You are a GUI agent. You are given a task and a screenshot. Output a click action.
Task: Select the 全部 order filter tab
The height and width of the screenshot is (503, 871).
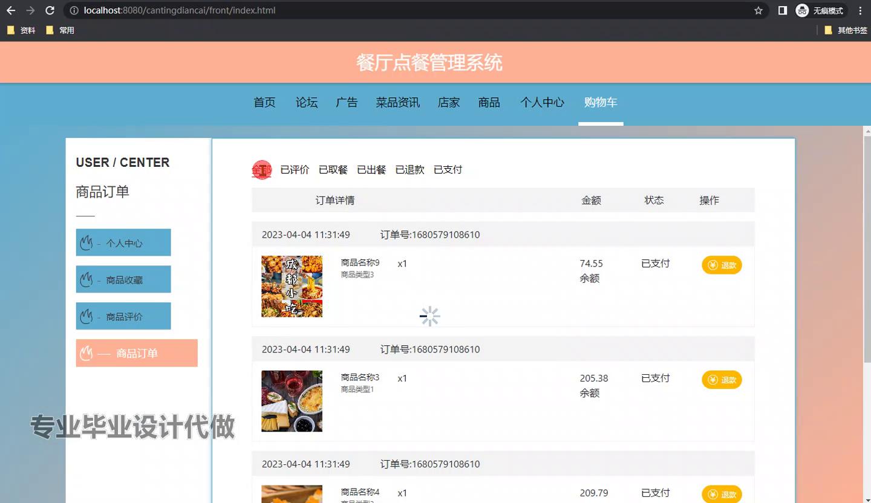[262, 170]
